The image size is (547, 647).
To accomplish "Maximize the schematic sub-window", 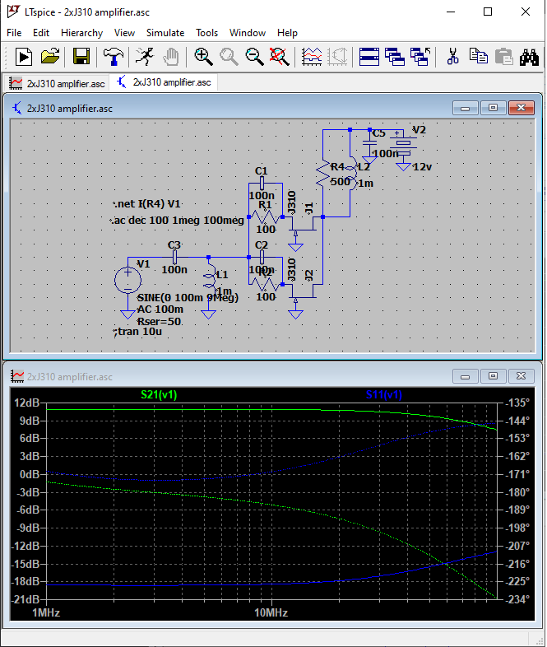I will pos(494,108).
